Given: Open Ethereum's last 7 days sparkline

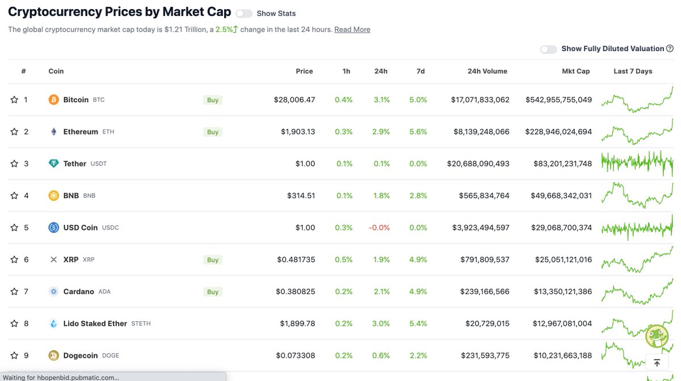Looking at the screenshot, I should pyautogui.click(x=637, y=132).
